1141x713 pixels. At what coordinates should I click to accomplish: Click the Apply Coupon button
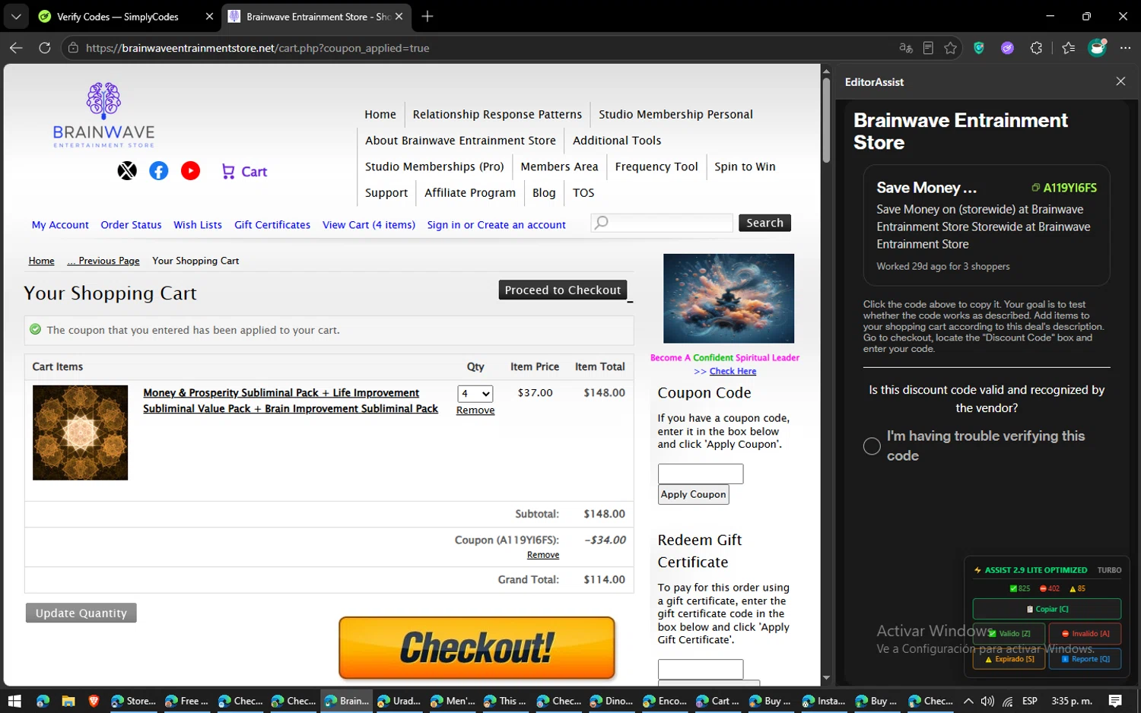click(693, 494)
